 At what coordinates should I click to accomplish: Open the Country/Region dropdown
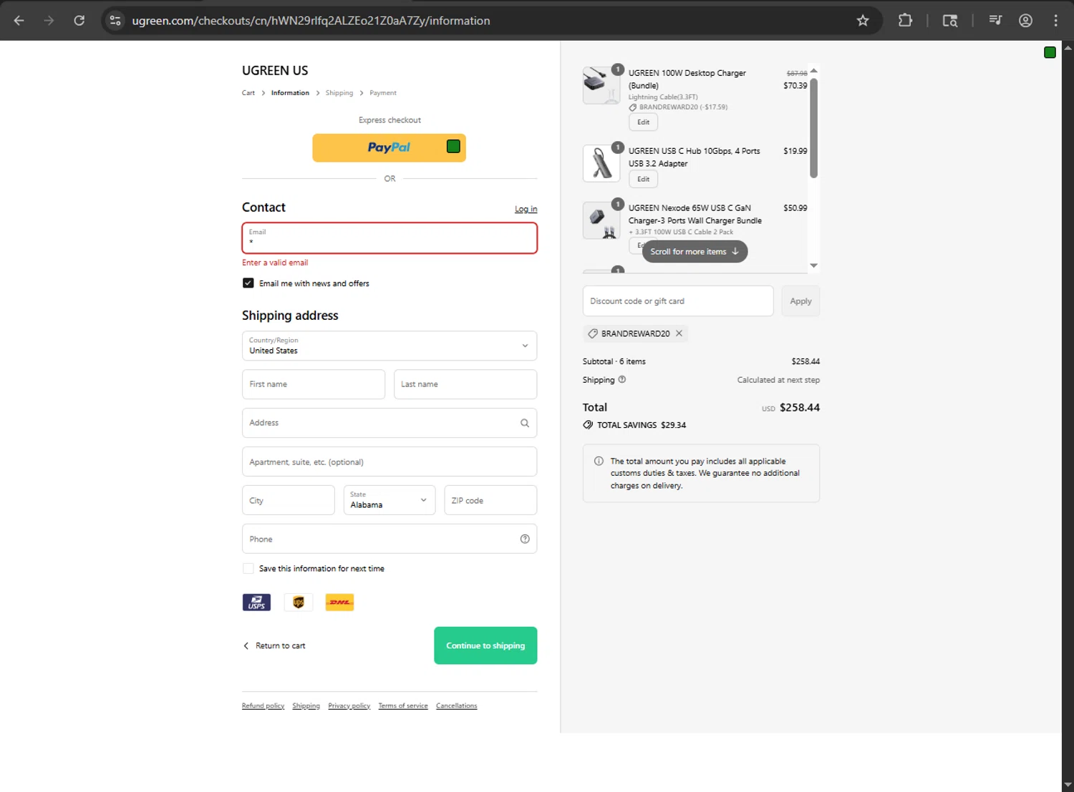click(390, 346)
